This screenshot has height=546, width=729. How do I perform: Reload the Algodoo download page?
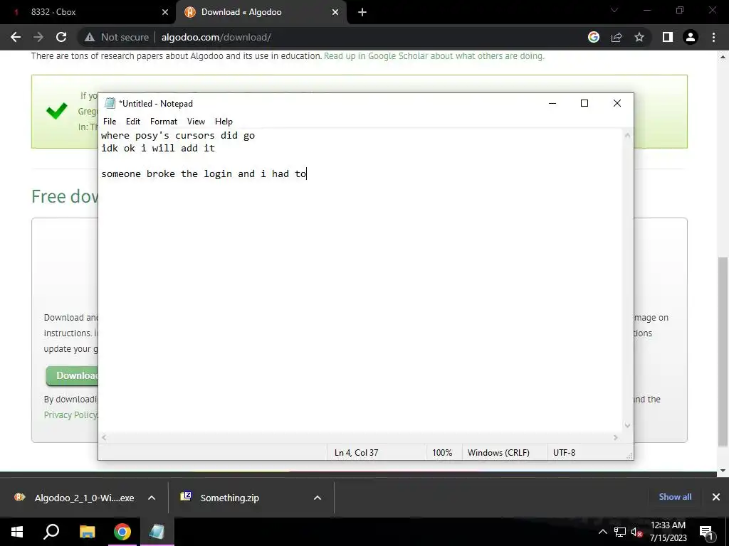(x=61, y=37)
